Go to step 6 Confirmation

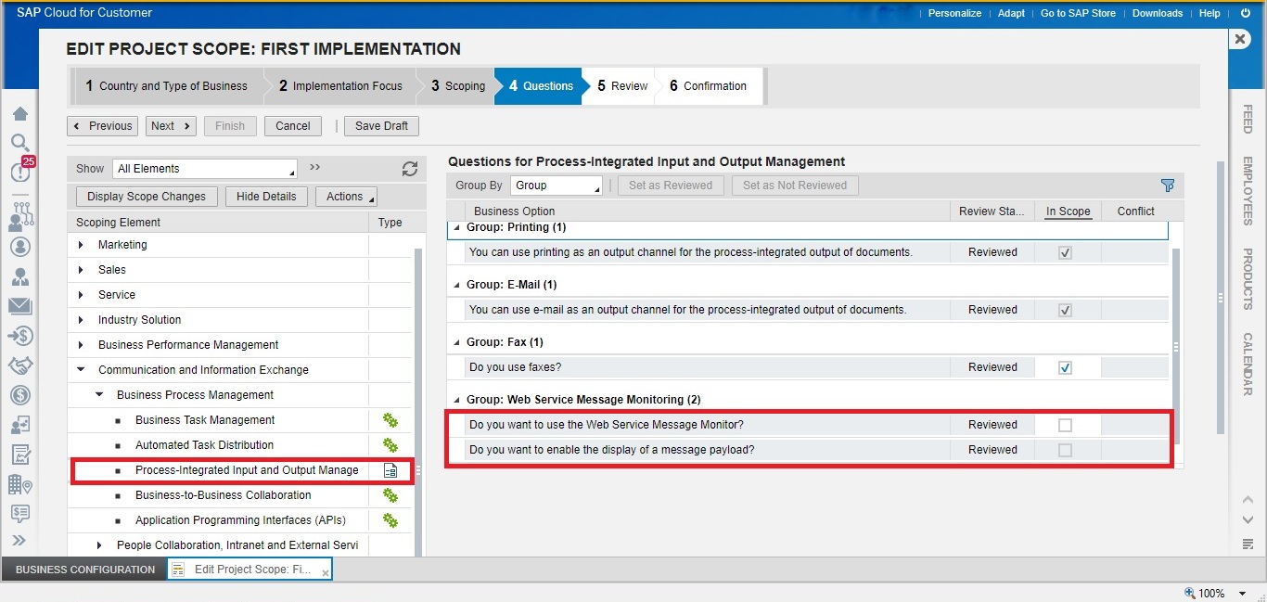point(708,86)
